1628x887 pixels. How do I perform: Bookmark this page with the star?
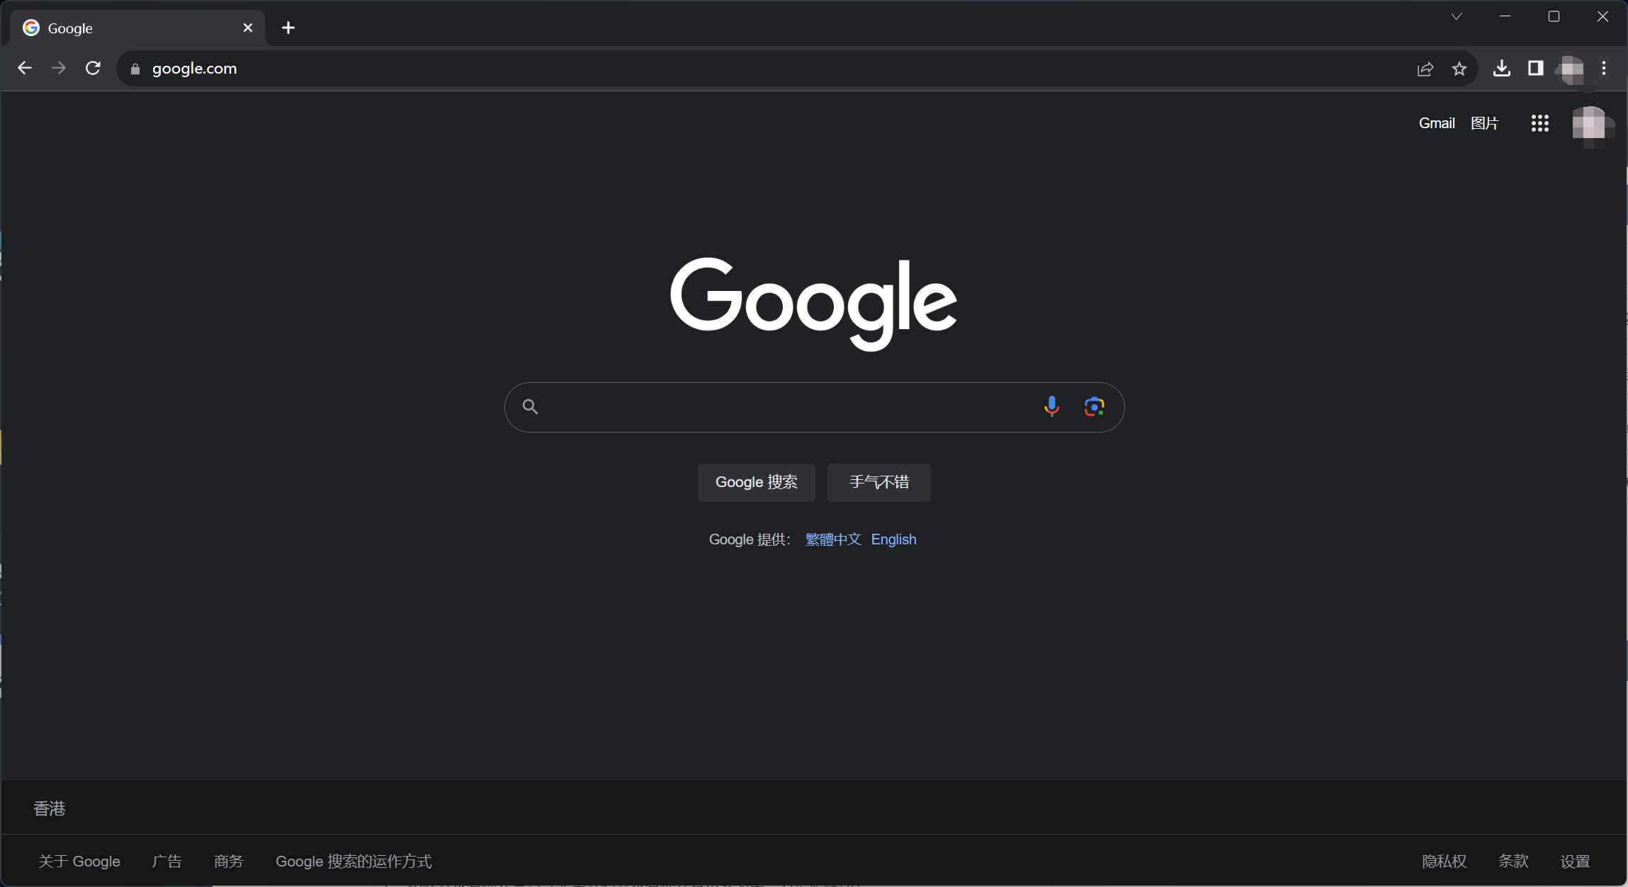click(x=1459, y=68)
